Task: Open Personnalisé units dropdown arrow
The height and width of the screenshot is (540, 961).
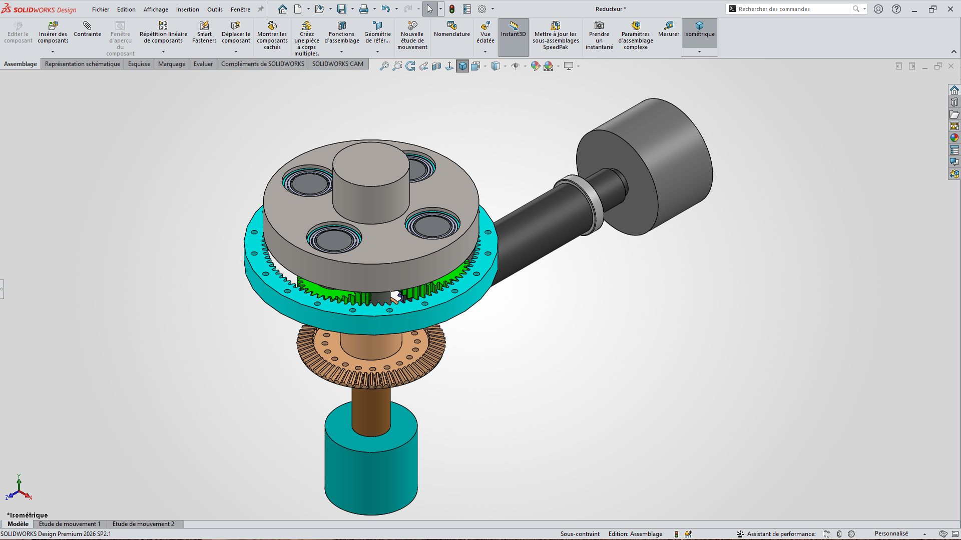Action: [924, 534]
